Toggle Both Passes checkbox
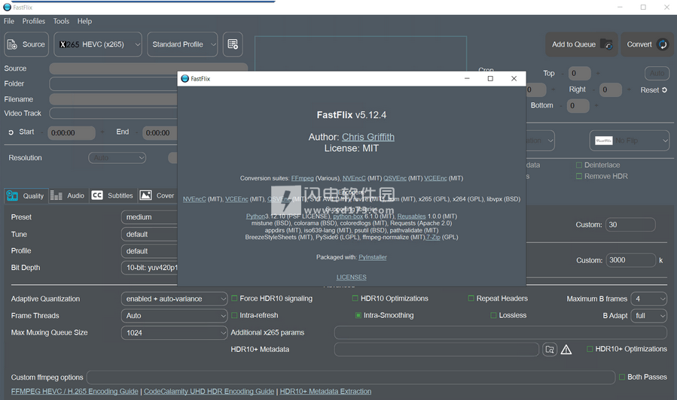The height and width of the screenshot is (400, 677). (x=622, y=377)
